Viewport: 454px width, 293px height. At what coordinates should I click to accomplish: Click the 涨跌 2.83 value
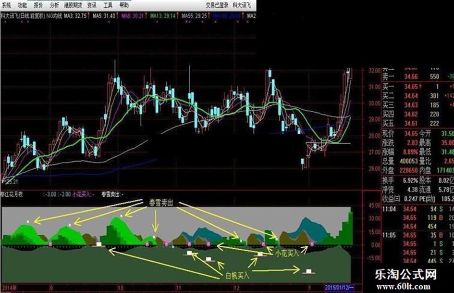point(412,143)
